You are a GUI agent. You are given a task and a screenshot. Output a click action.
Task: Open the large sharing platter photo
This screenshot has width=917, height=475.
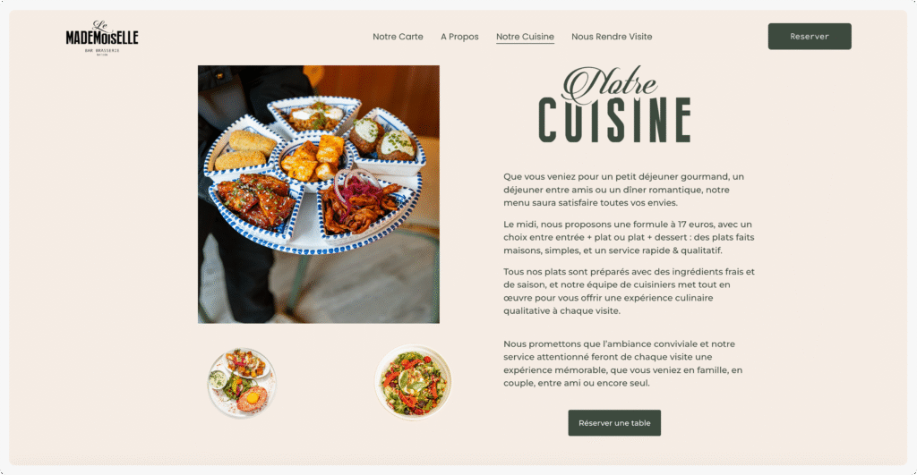319,194
